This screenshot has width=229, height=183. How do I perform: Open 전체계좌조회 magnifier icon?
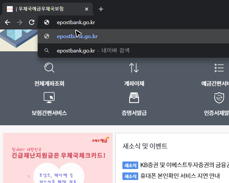pyautogui.click(x=49, y=68)
